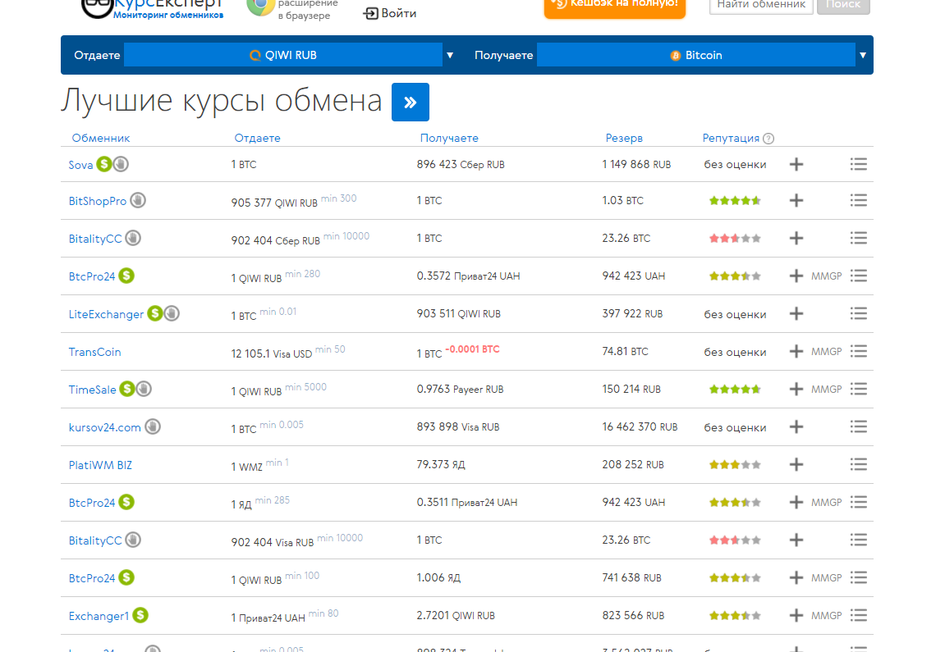Open the list menu icon in the PlatiWM BIZ row
945x652 pixels.
(859, 464)
